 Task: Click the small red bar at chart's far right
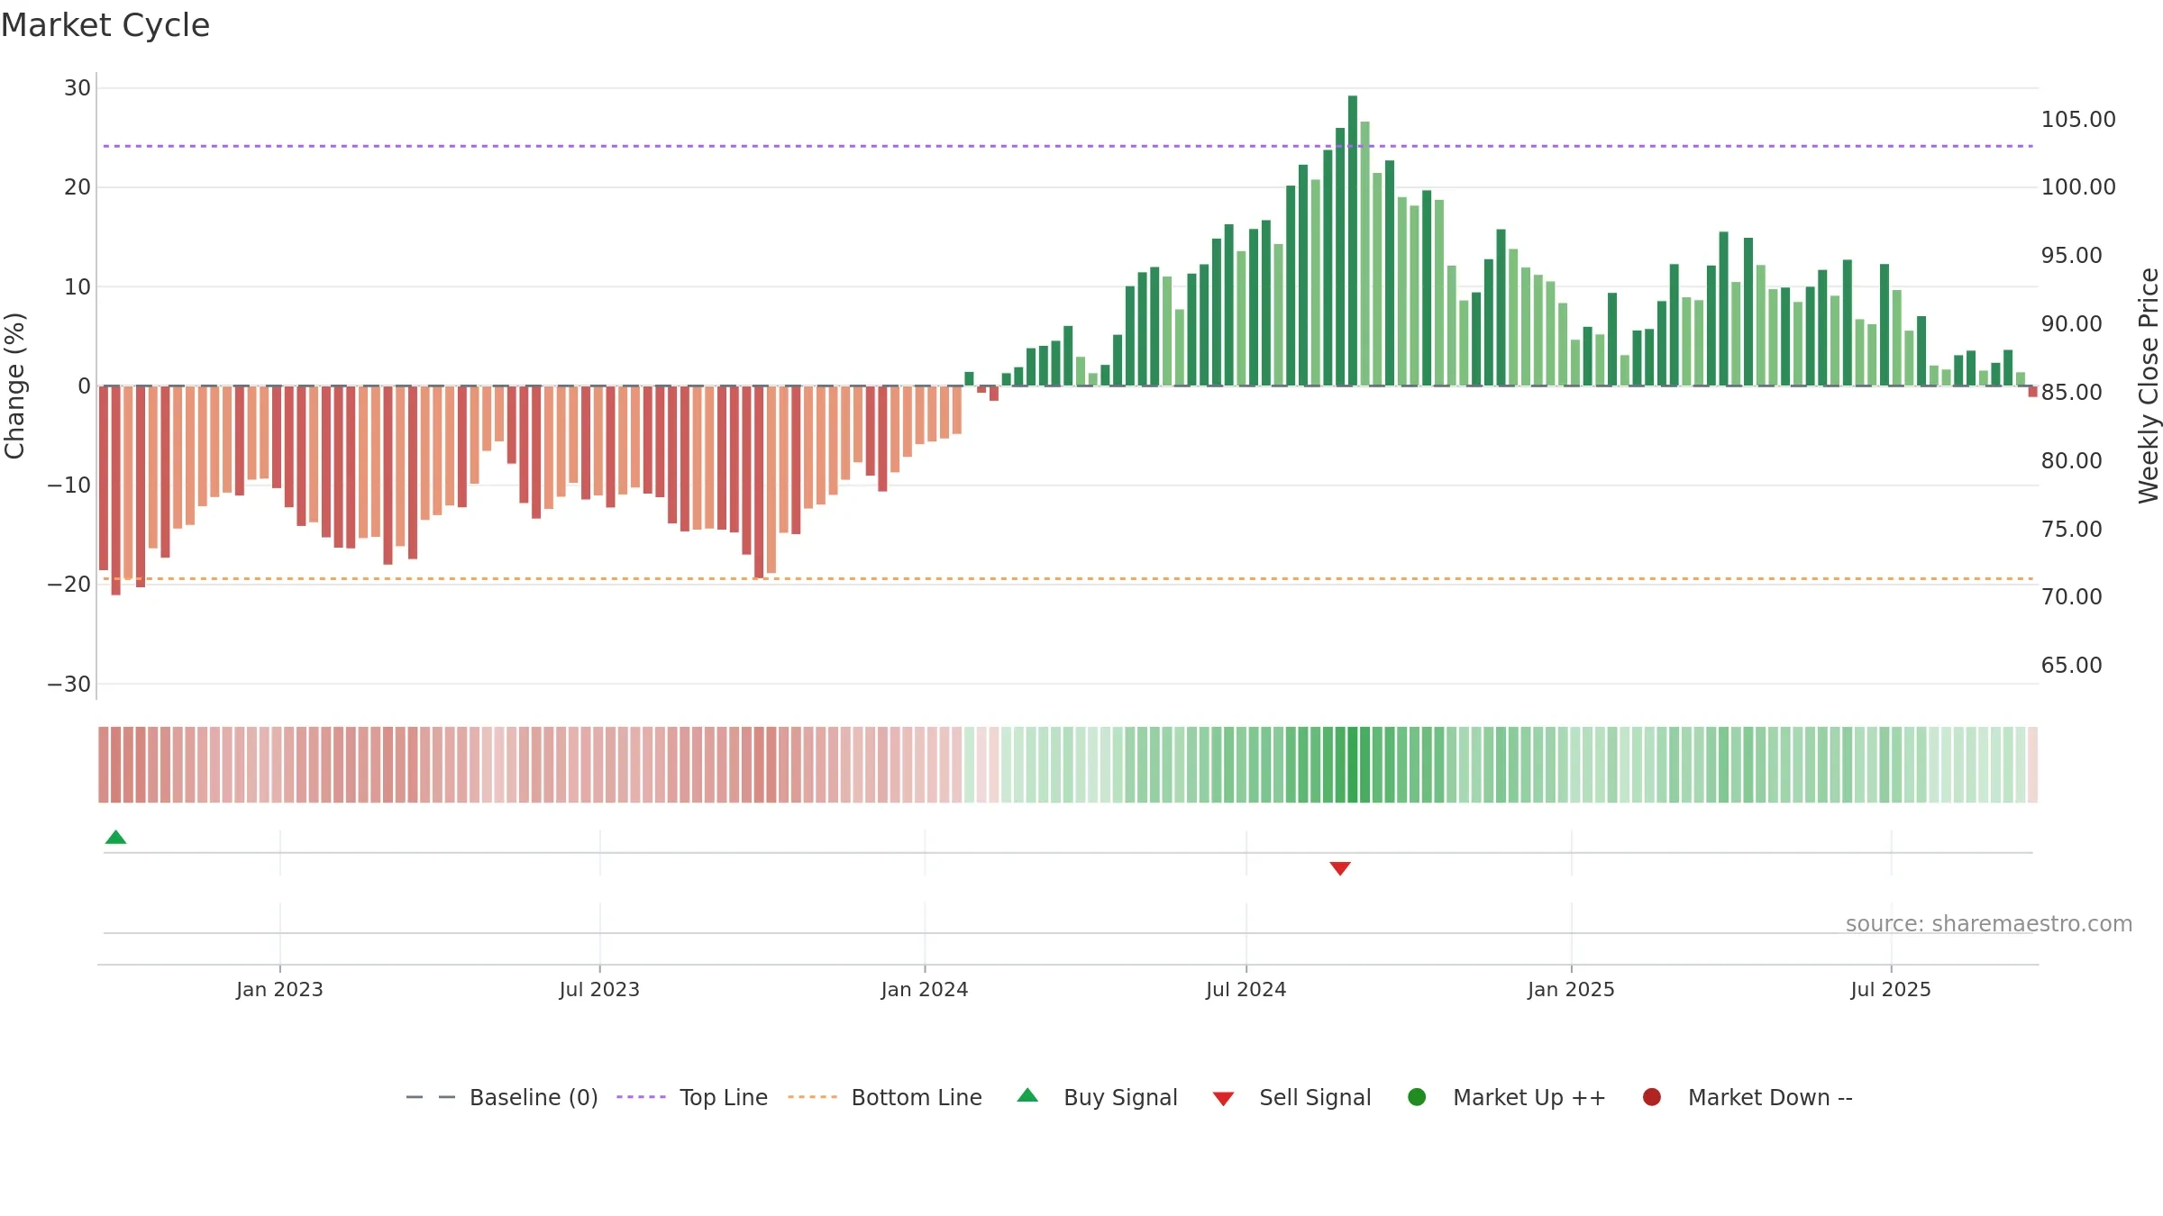click(x=2032, y=392)
